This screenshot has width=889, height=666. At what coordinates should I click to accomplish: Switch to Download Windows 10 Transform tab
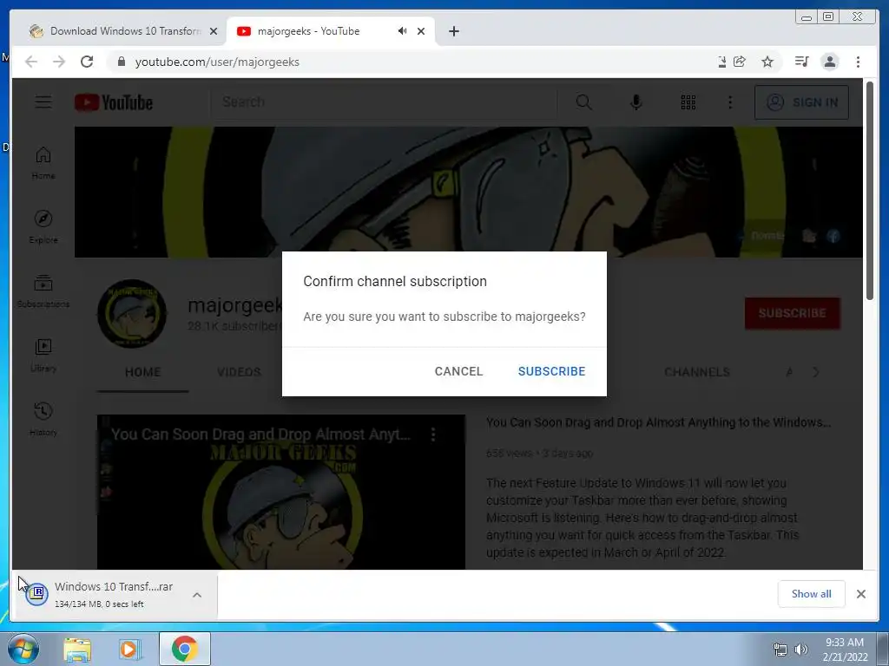118,31
